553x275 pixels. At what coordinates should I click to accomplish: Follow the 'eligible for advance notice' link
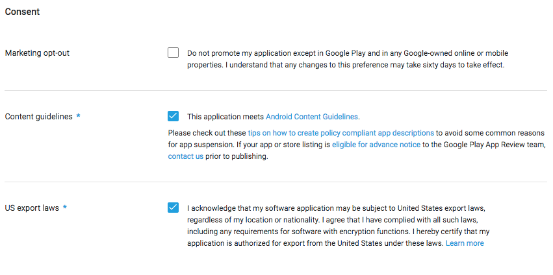[376, 145]
